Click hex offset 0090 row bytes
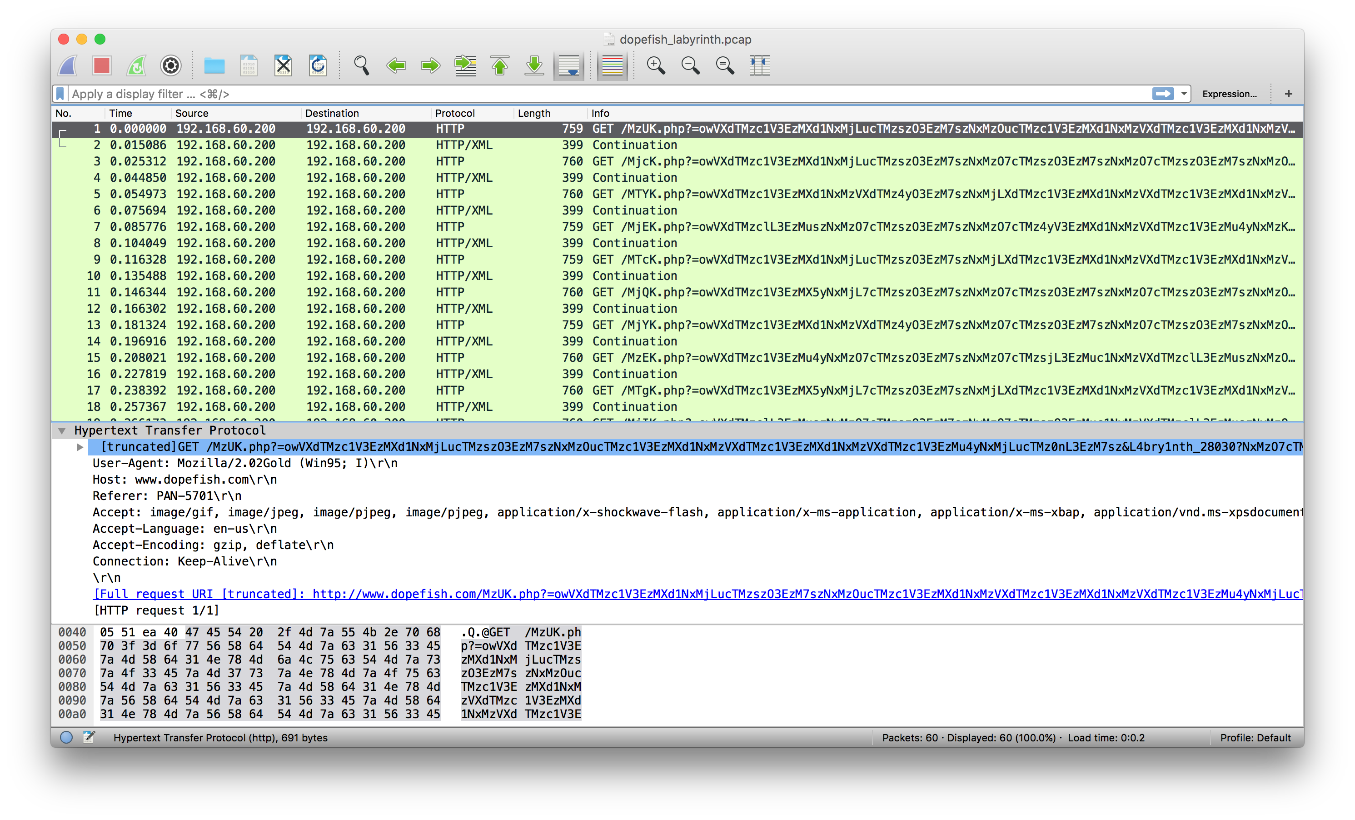 (x=269, y=700)
